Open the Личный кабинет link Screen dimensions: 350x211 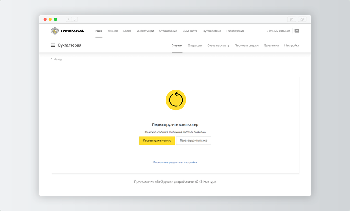coord(278,31)
